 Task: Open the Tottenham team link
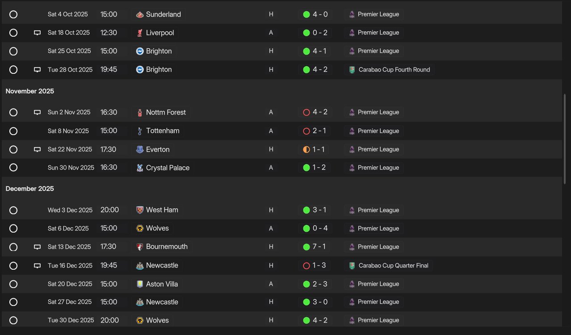163,131
